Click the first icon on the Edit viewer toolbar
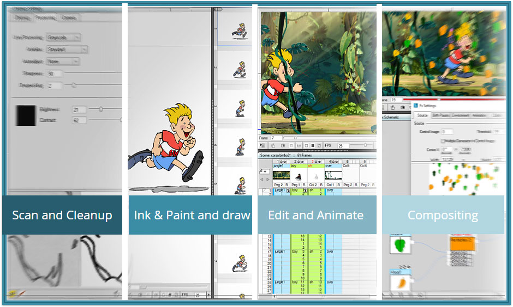Viewport: 513px width, 307px height. pyautogui.click(x=262, y=145)
